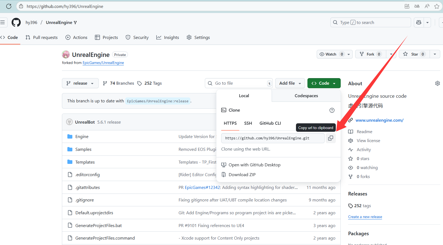Open GenerateProjectFiles.command file
This screenshot has width=443, height=245.
(x=105, y=238)
